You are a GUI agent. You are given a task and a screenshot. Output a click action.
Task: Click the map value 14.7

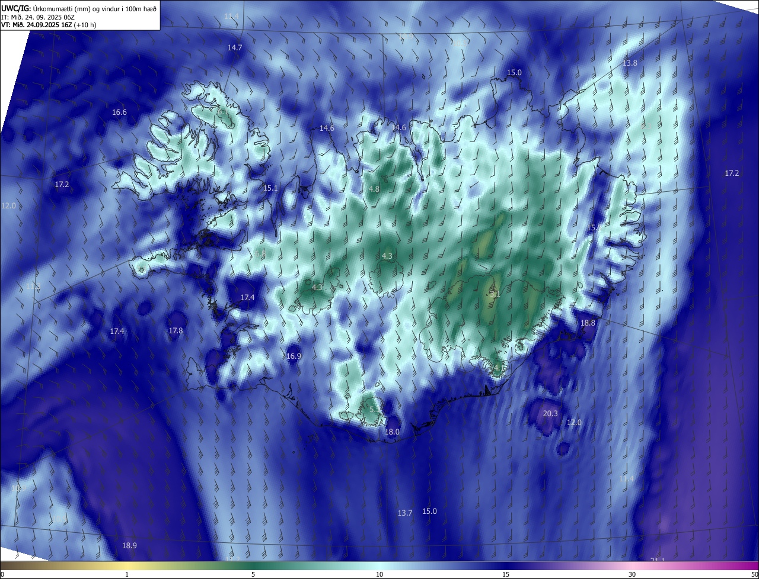click(235, 47)
